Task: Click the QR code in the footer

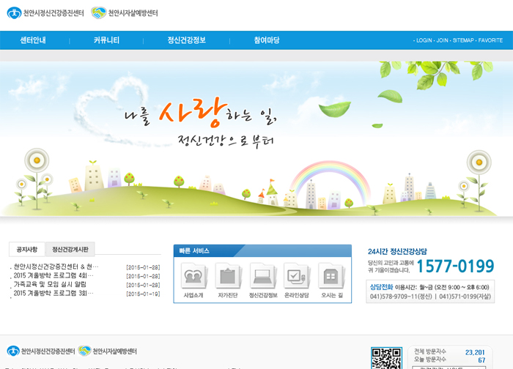Action: pos(385,359)
